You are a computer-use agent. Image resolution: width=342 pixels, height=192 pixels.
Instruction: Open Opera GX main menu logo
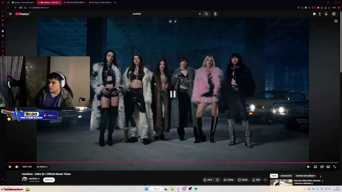click(3, 2)
